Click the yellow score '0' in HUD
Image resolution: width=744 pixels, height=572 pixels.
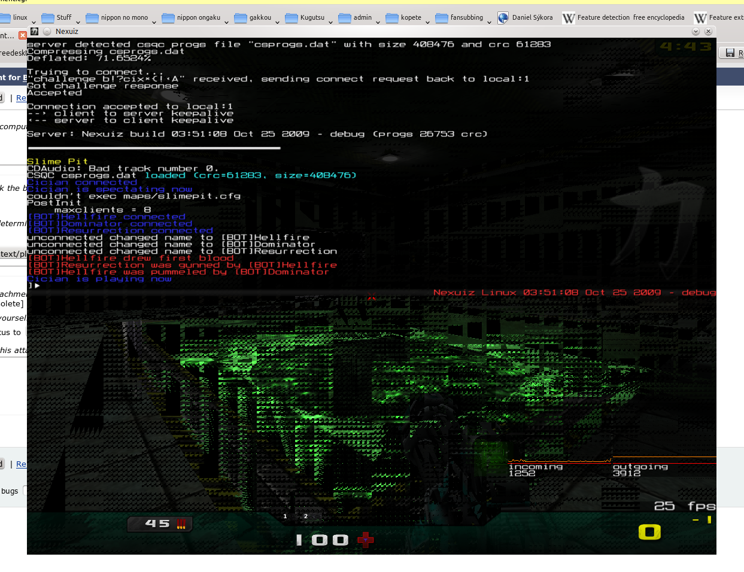pyautogui.click(x=649, y=532)
